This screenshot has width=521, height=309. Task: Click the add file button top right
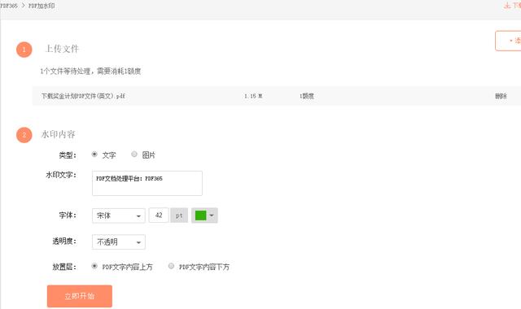508,41
